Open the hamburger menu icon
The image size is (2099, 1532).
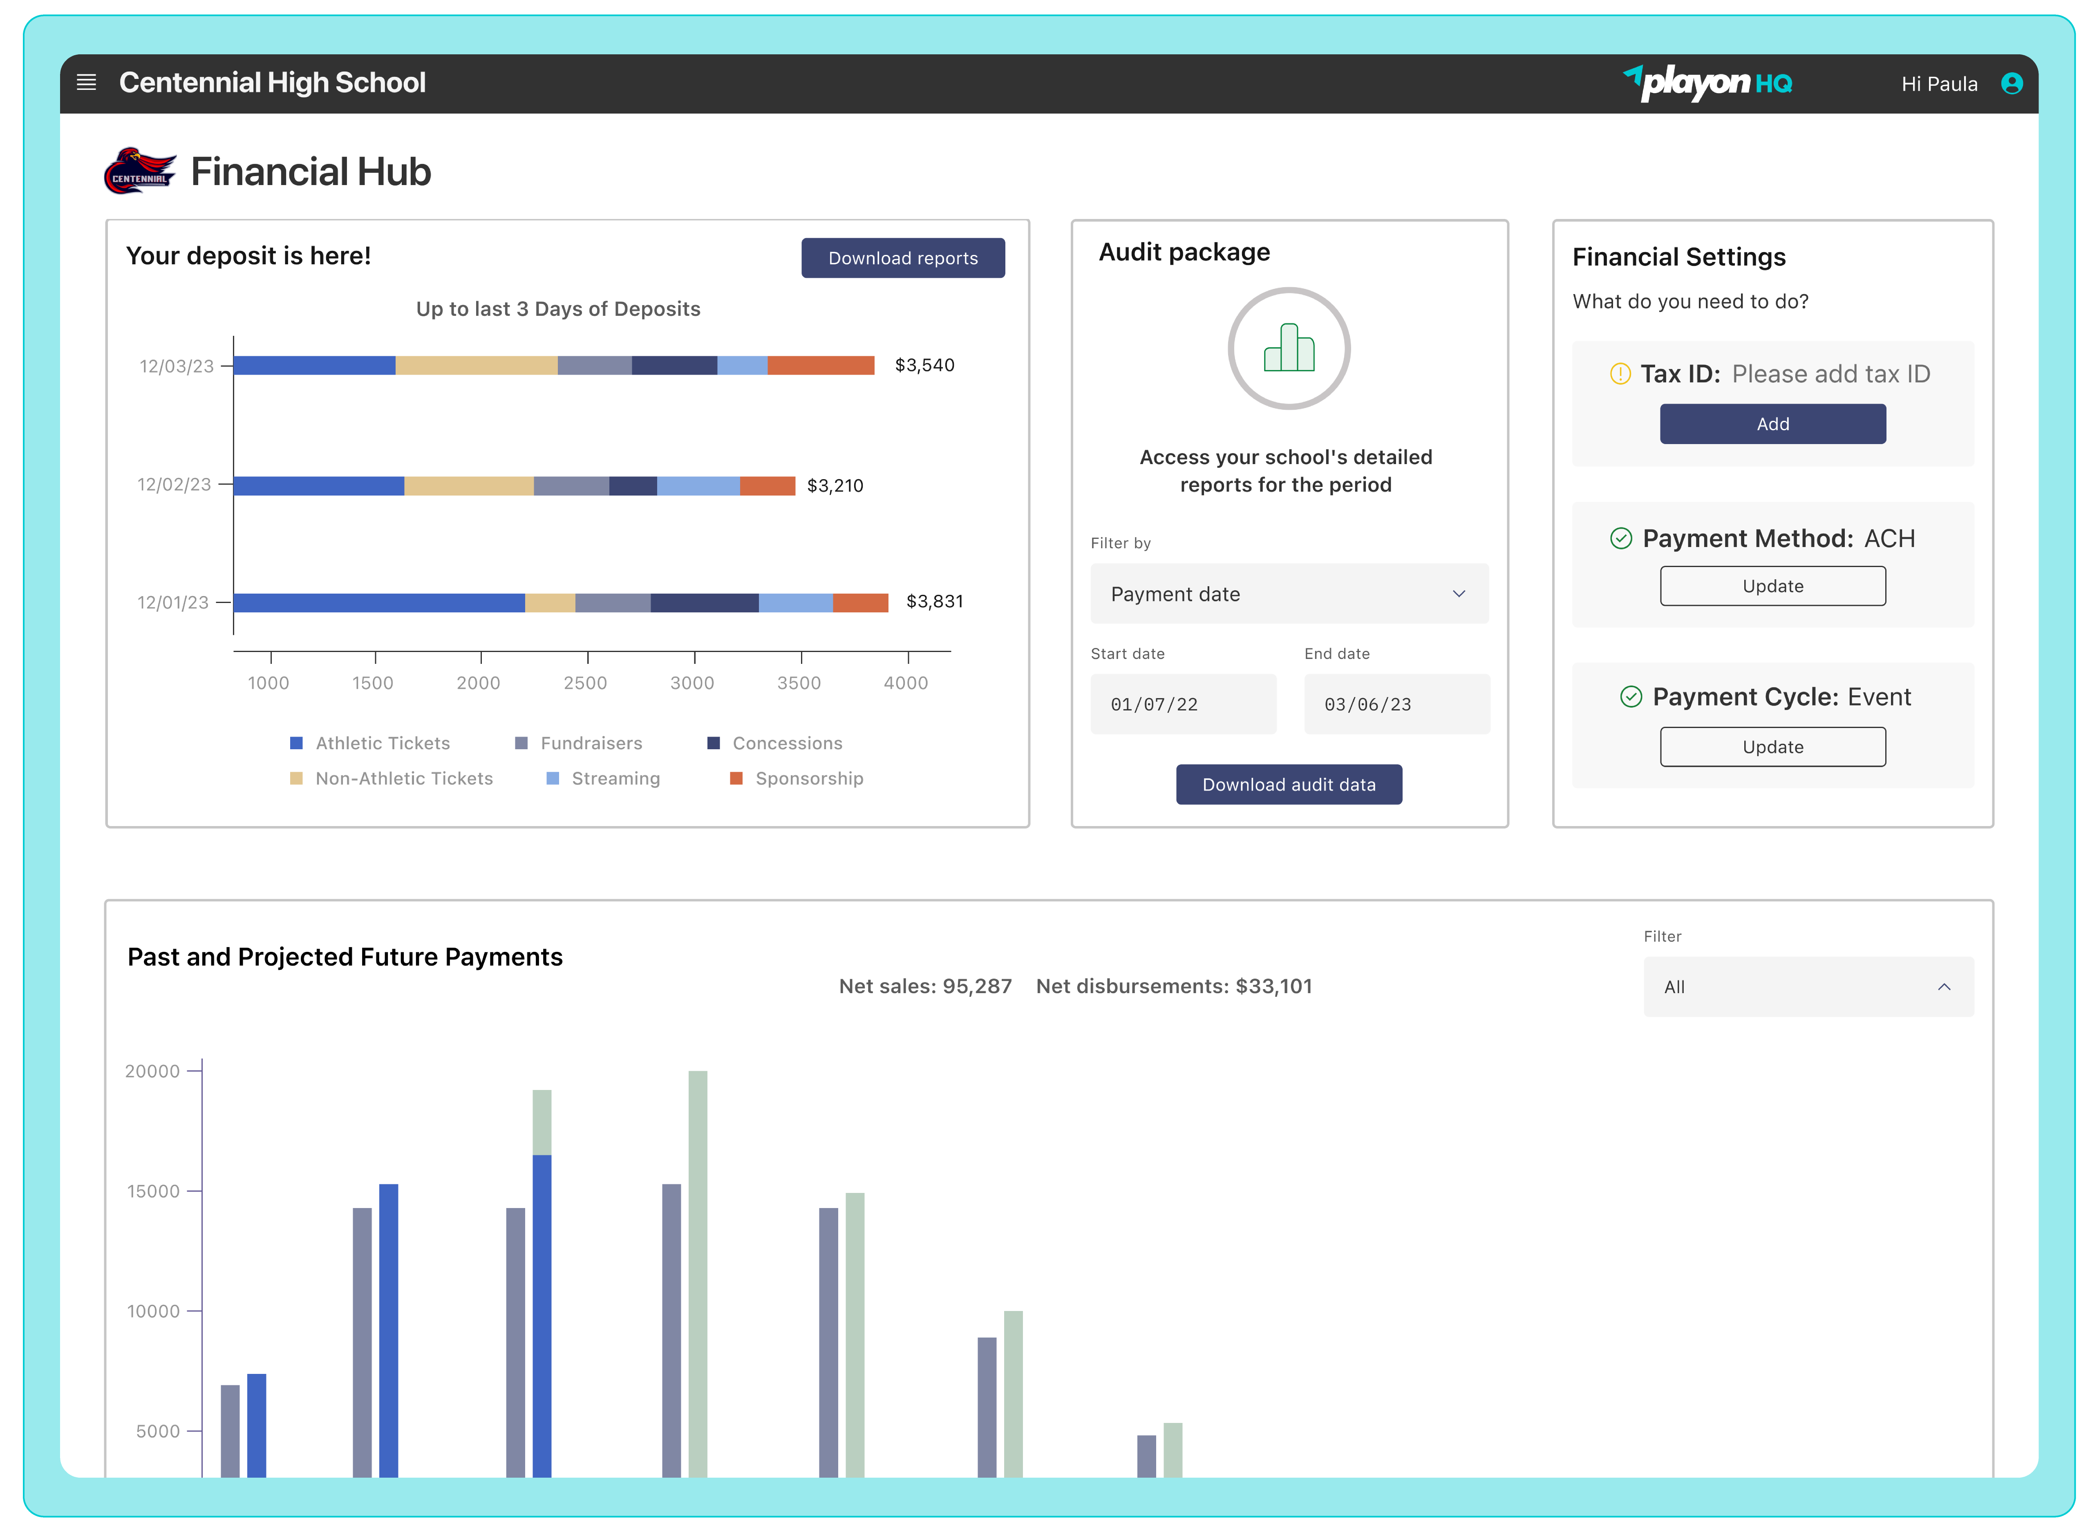86,83
